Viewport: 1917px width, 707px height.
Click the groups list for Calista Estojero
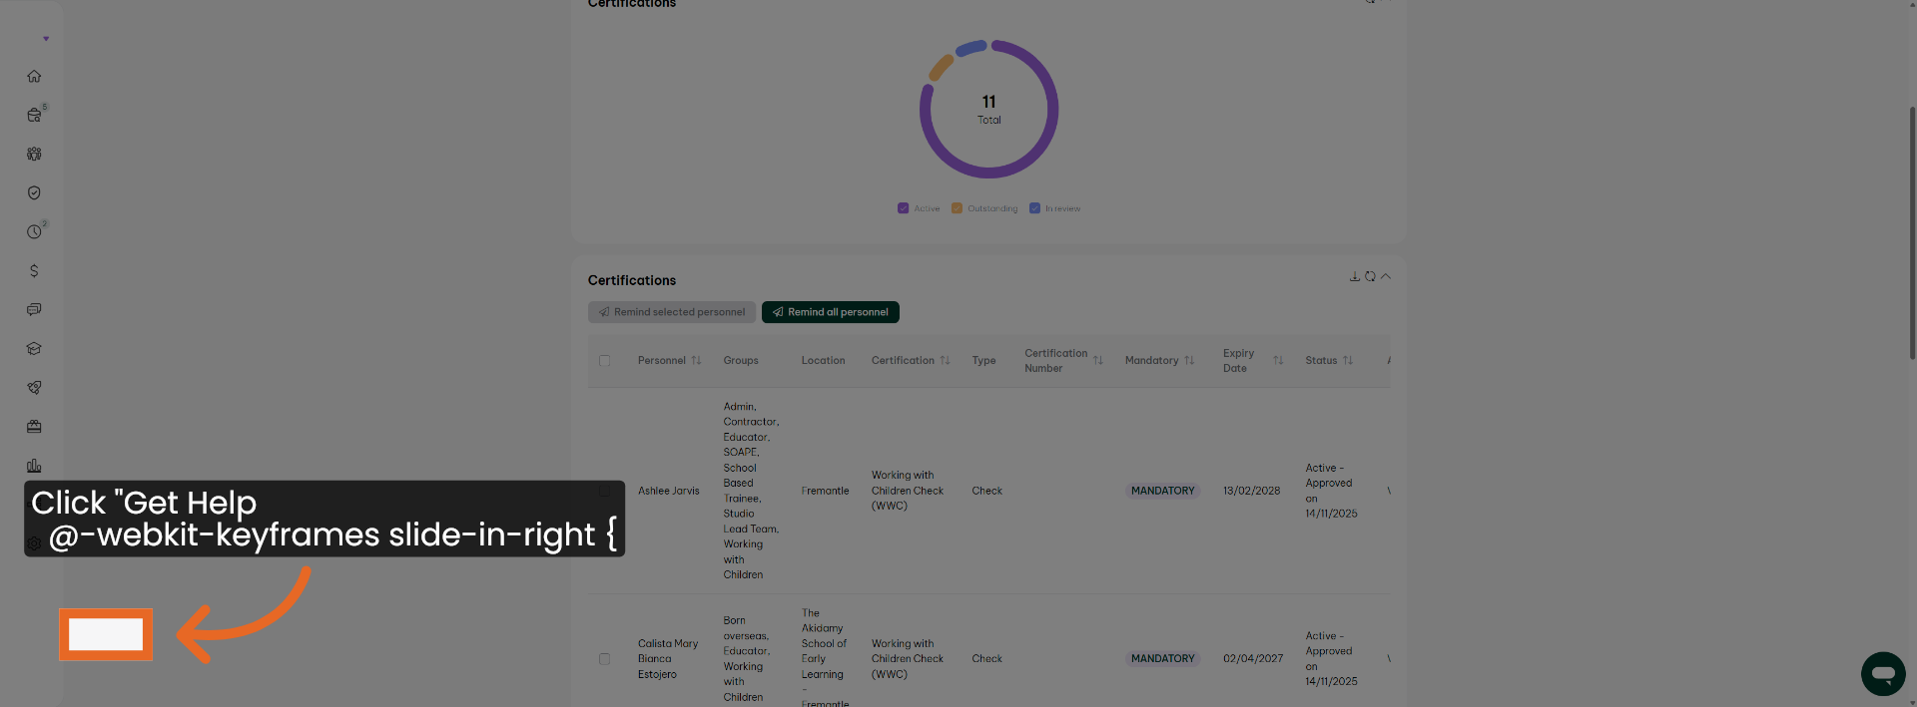tap(746, 659)
